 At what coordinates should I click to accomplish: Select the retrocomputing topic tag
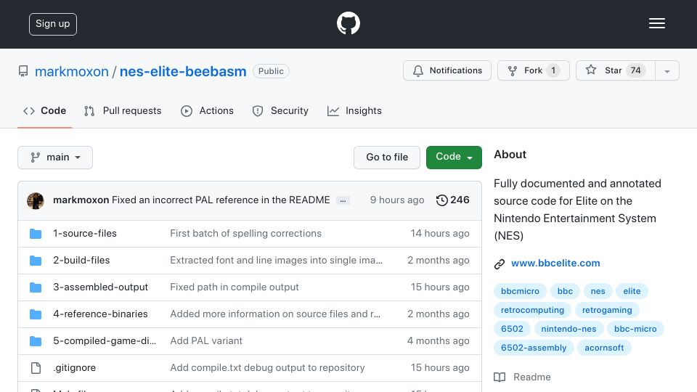[532, 310]
